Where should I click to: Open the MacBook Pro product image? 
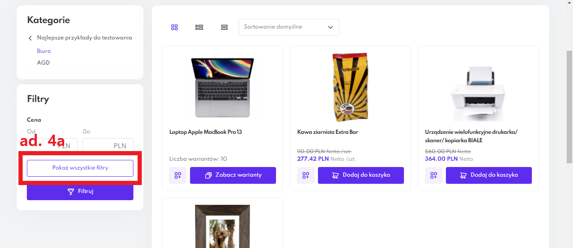(222, 88)
